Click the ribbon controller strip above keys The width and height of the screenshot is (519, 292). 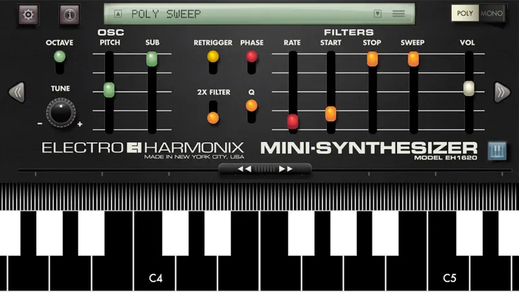click(259, 196)
